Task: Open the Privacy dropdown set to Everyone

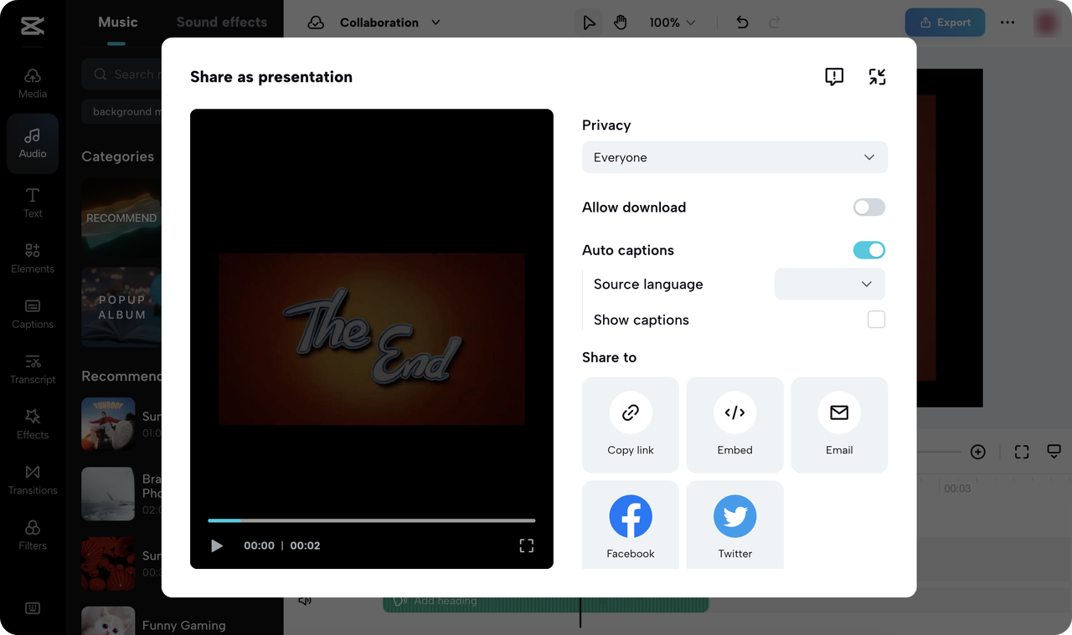Action: pos(734,157)
